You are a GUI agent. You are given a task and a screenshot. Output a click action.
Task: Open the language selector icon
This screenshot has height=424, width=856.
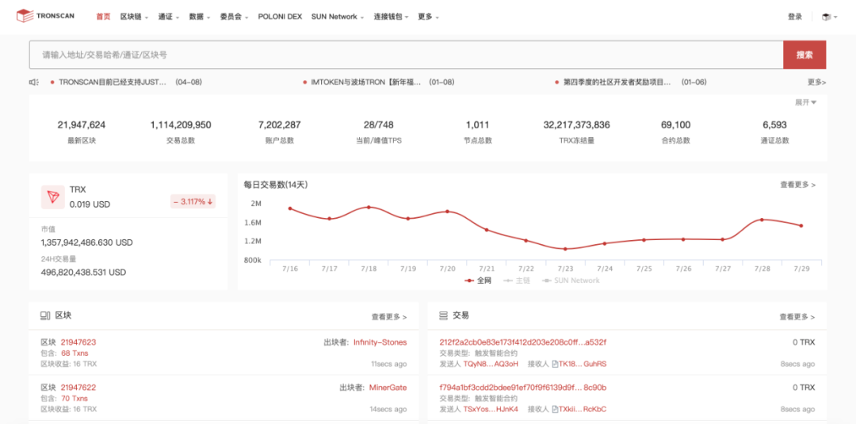tap(829, 17)
